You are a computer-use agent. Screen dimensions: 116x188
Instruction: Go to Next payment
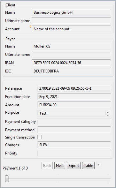tap(60, 166)
